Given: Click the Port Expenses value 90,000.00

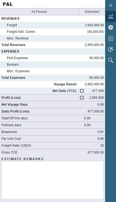Looking at the screenshot, I should pos(96,58).
